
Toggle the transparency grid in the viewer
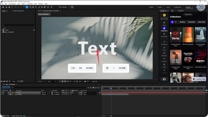(62, 81)
